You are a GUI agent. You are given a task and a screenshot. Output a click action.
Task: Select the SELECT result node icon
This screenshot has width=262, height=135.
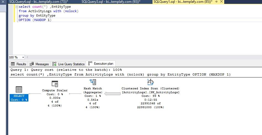tap(19, 89)
